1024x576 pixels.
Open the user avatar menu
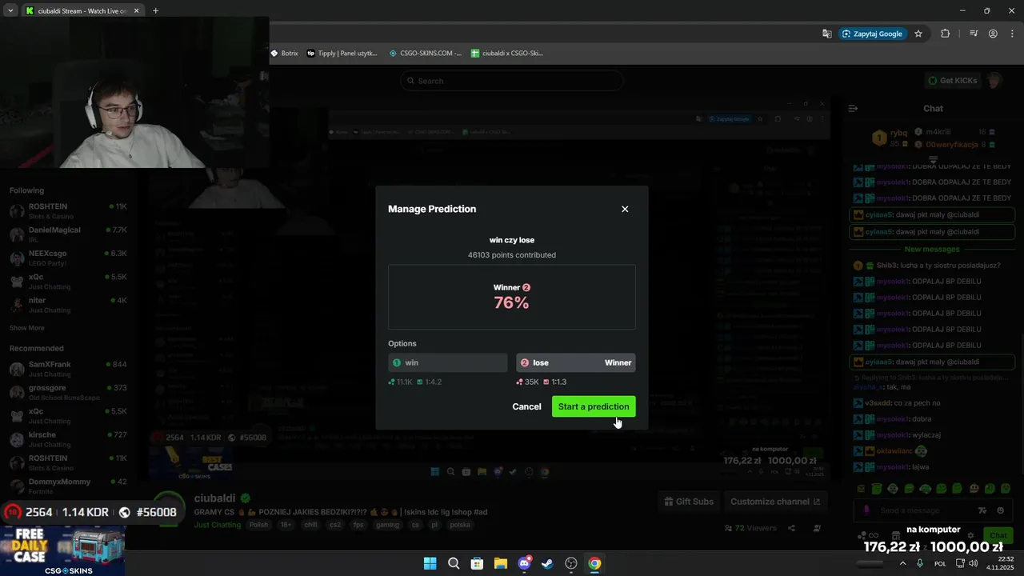pos(994,81)
